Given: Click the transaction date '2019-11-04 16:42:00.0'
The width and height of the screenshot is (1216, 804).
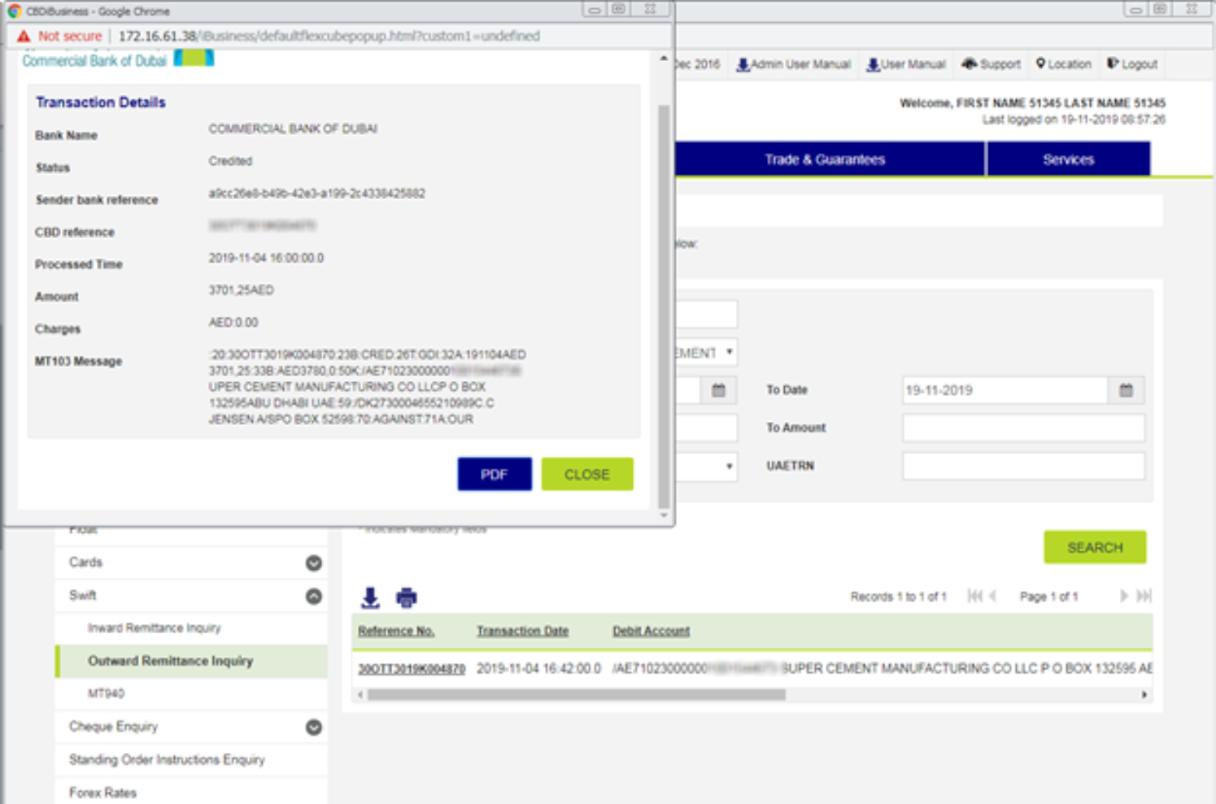Looking at the screenshot, I should [538, 668].
